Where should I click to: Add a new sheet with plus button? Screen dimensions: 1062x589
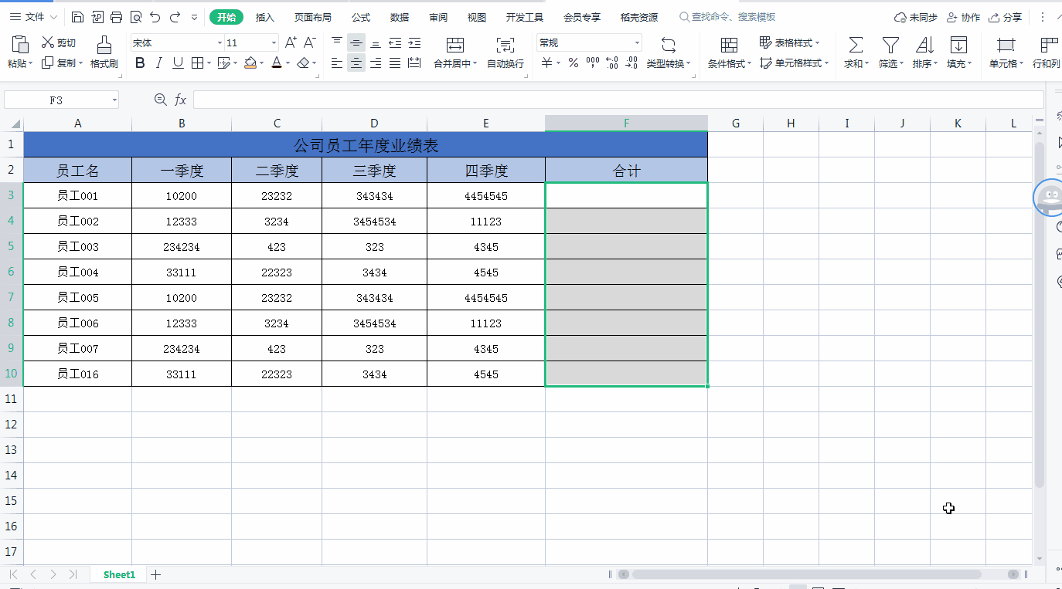pos(155,574)
